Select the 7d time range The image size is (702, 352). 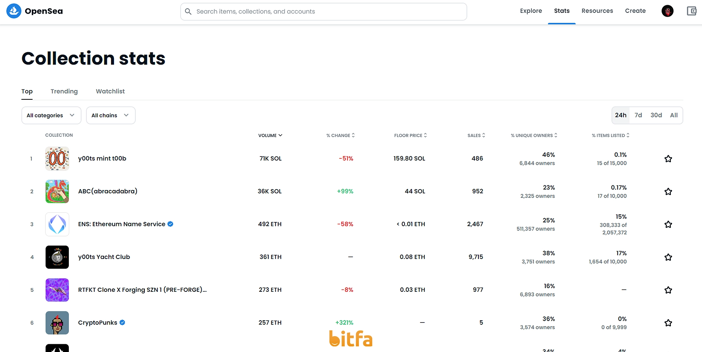(638, 115)
